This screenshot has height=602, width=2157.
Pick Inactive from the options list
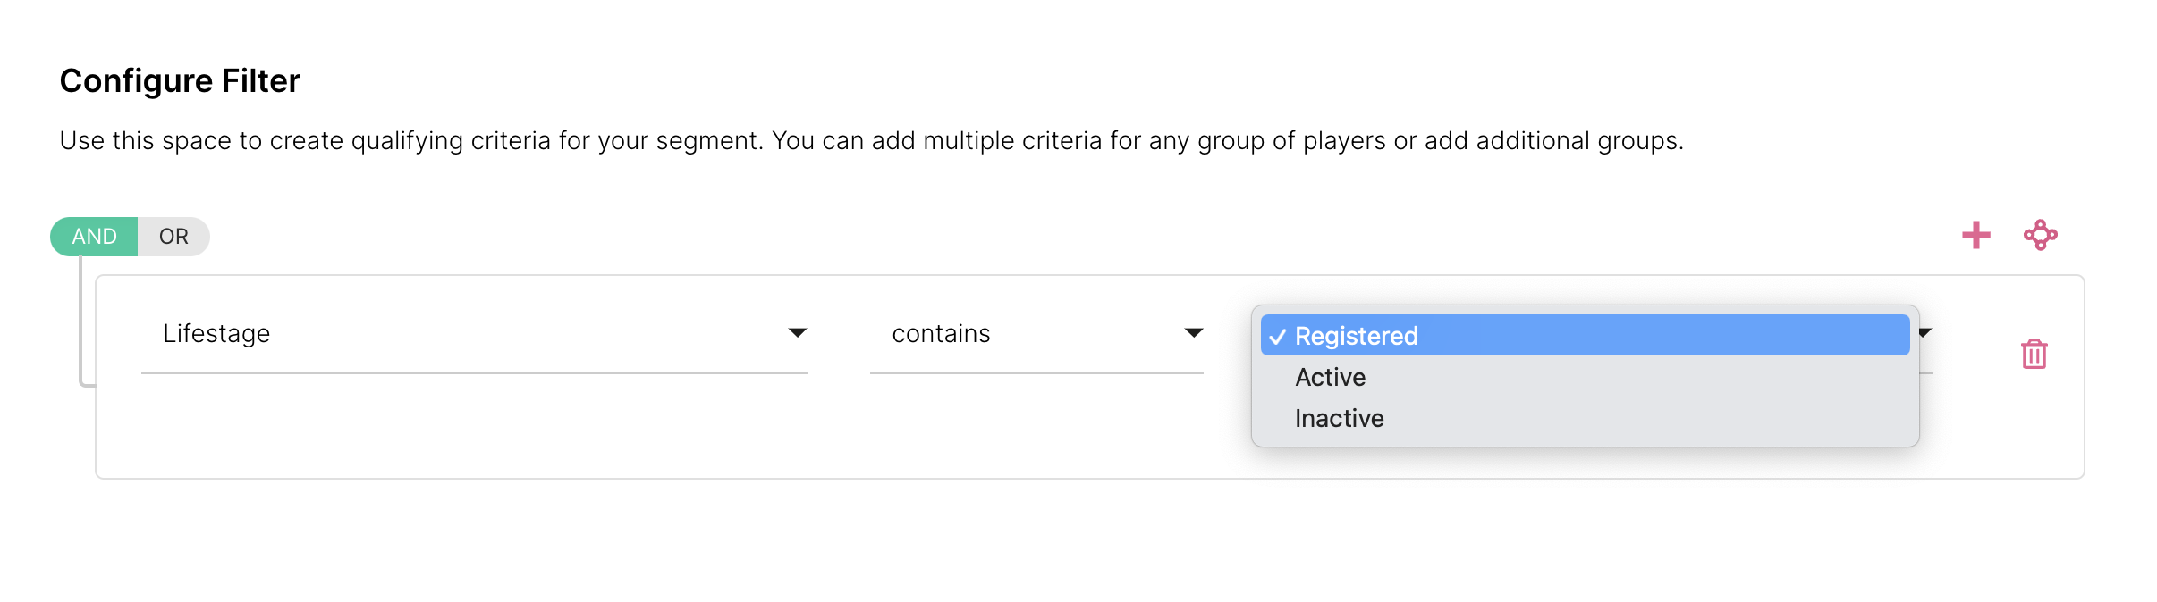click(1339, 419)
